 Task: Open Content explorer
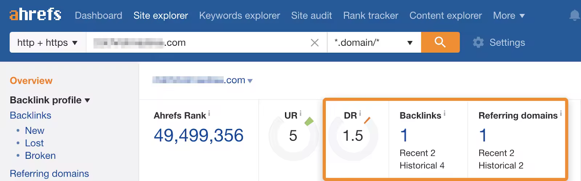[446, 16]
